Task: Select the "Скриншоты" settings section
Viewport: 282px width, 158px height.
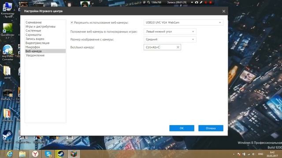Action: [x=33, y=35]
